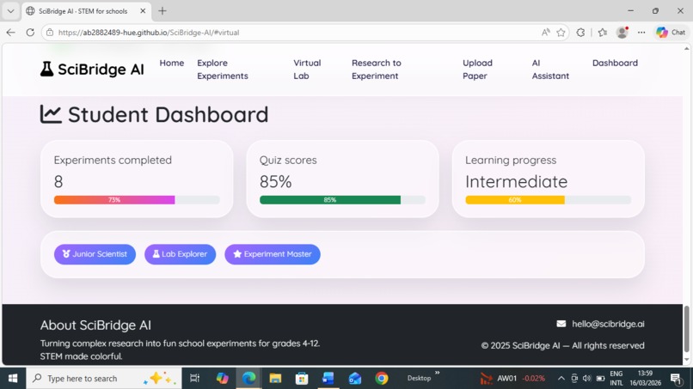
Task: Navigate to Home in navbar
Action: tap(171, 63)
